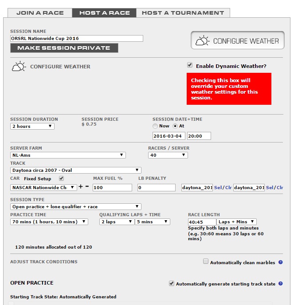Click the Make Session Private button
The image size is (294, 305).
click(64, 48)
